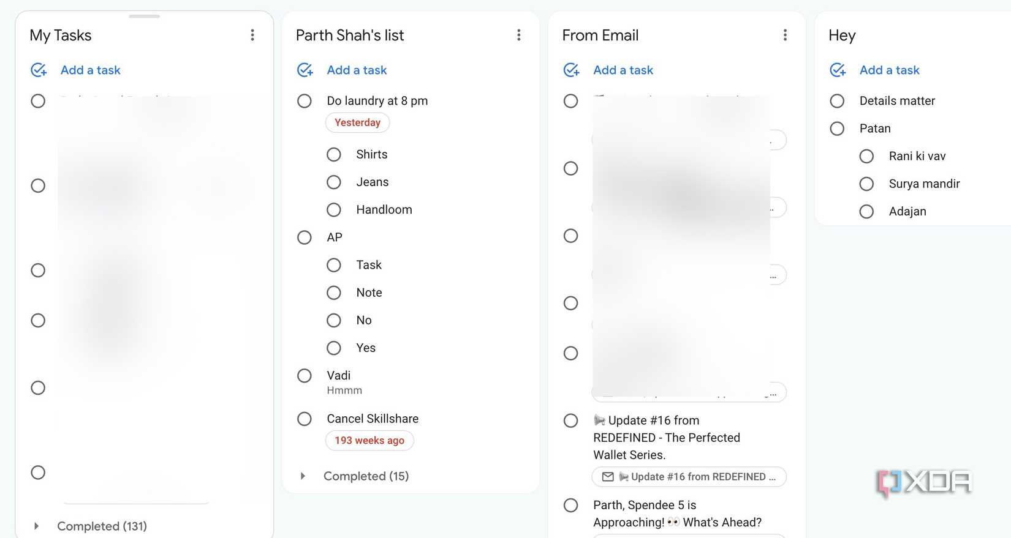Check off the 'Shirts' subtask
This screenshot has height=538, width=1011.
click(334, 154)
